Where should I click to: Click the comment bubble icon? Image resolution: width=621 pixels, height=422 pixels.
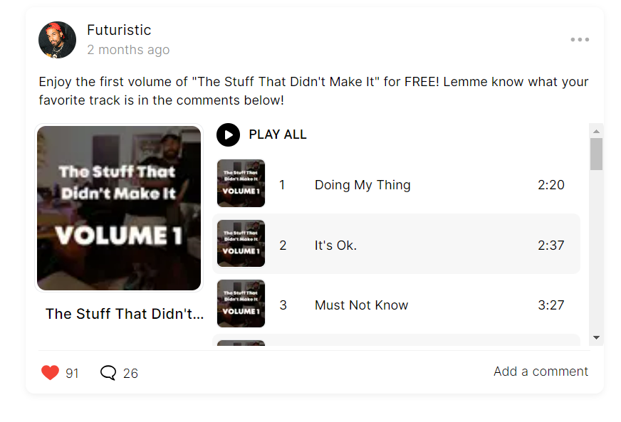pyautogui.click(x=108, y=372)
